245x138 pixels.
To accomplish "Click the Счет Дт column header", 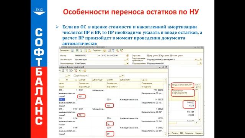I will point(85,80).
